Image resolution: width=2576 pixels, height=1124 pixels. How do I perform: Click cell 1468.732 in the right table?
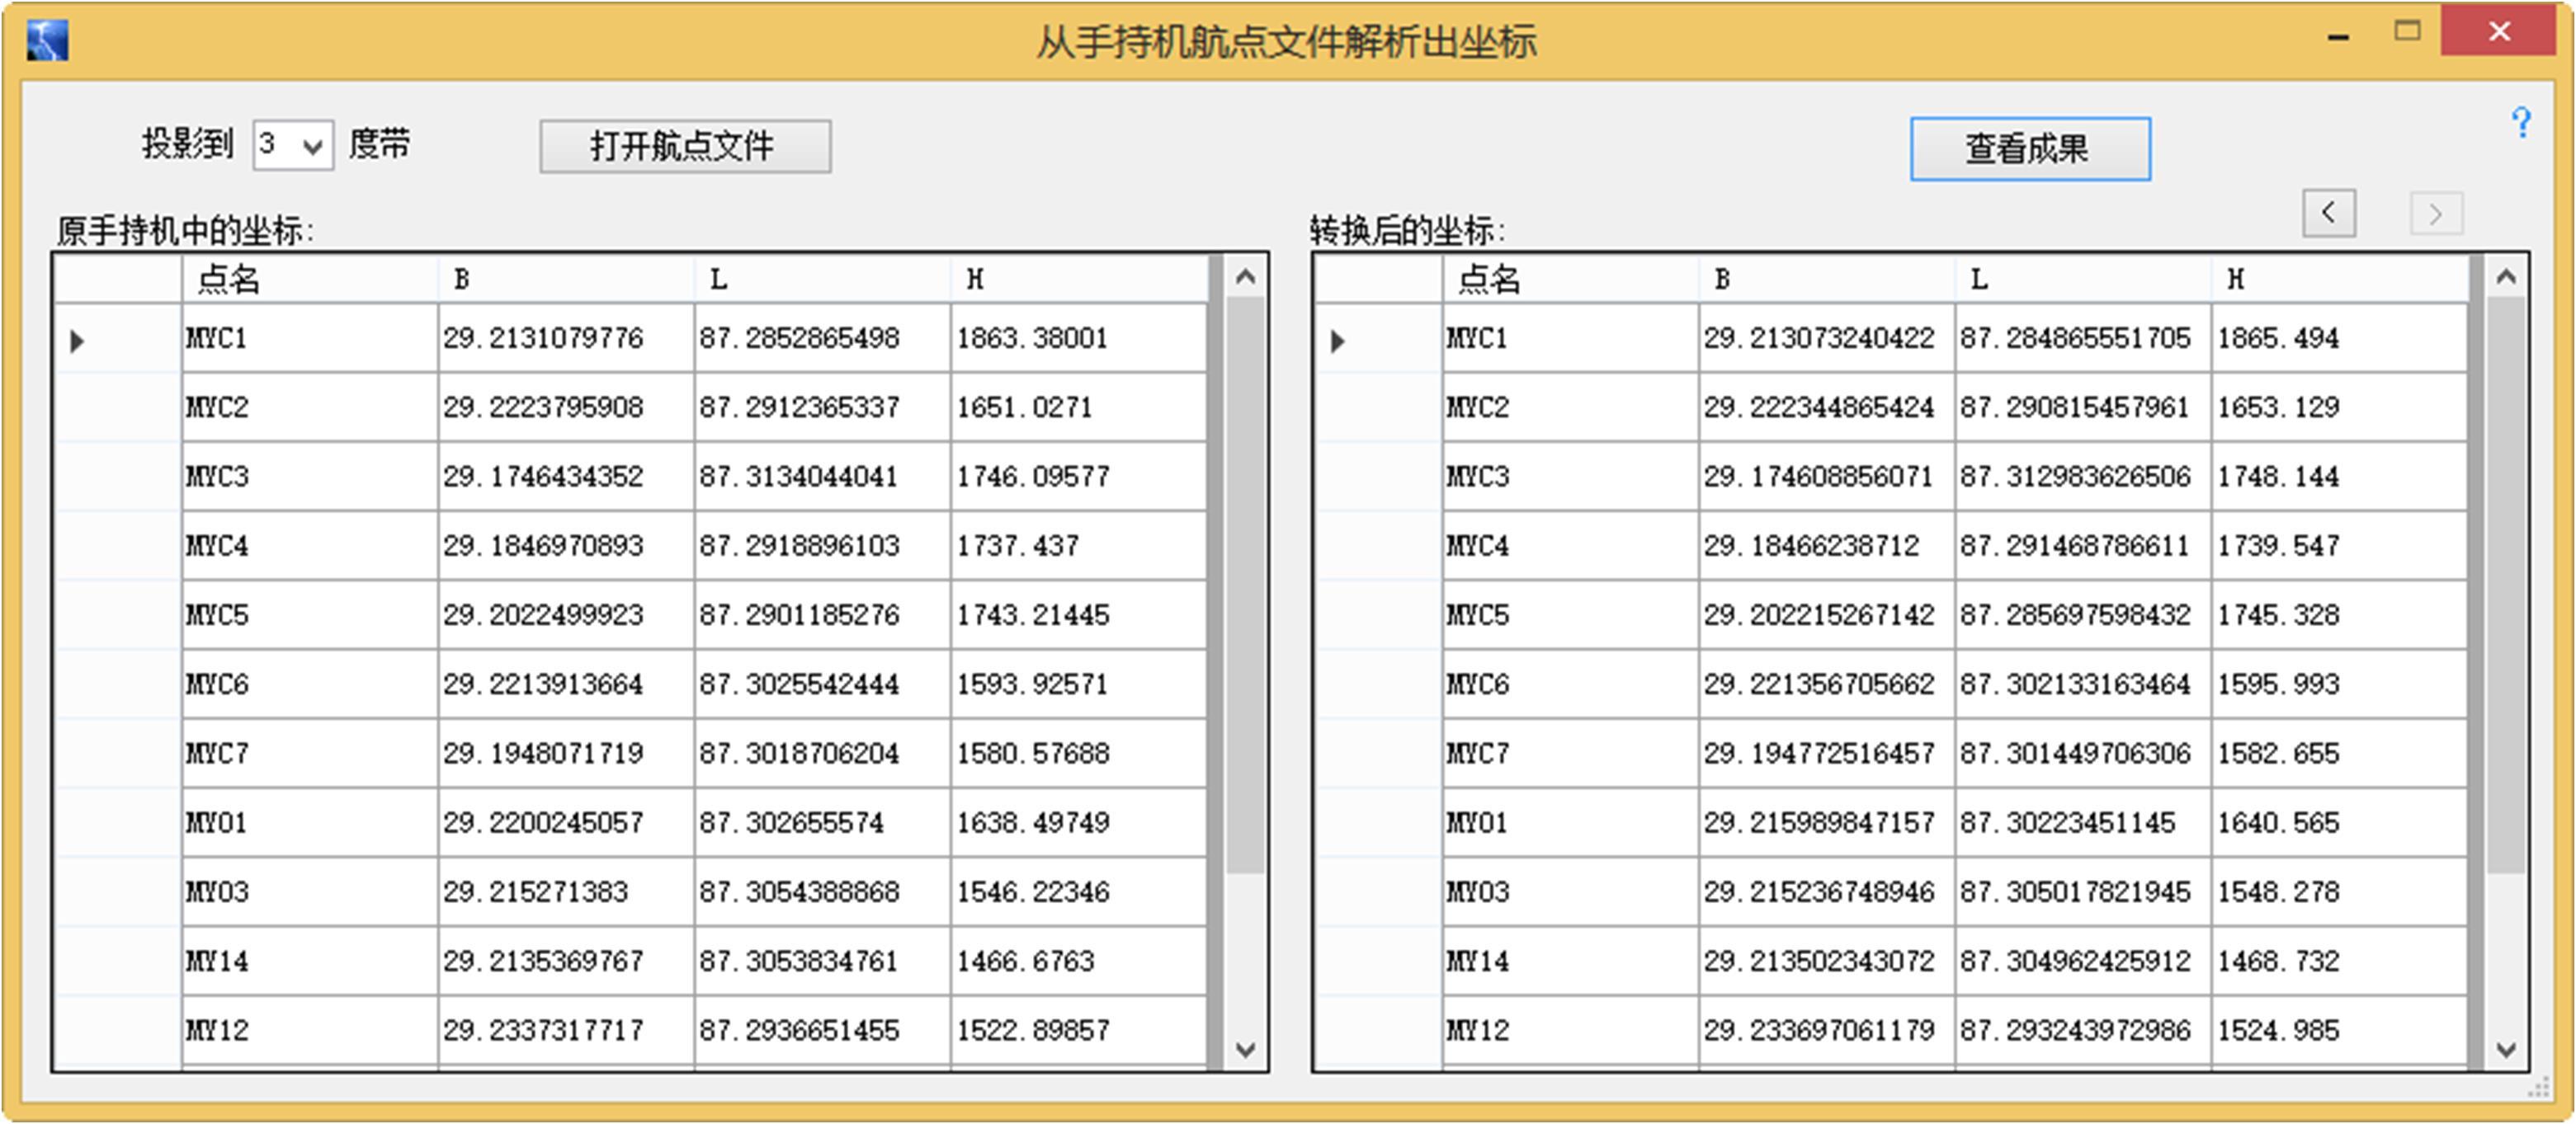[2340, 962]
